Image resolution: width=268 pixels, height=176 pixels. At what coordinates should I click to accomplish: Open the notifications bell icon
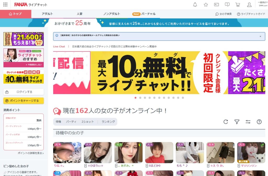[x=195, y=4]
